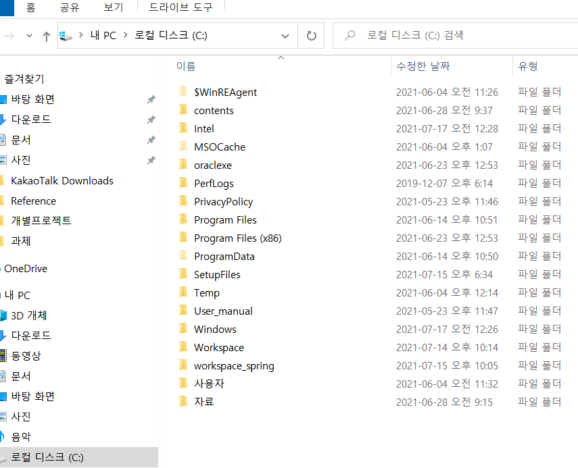This screenshot has width=578, height=468.
Task: Expand chevron before 내 PC in address bar
Action: (80, 35)
